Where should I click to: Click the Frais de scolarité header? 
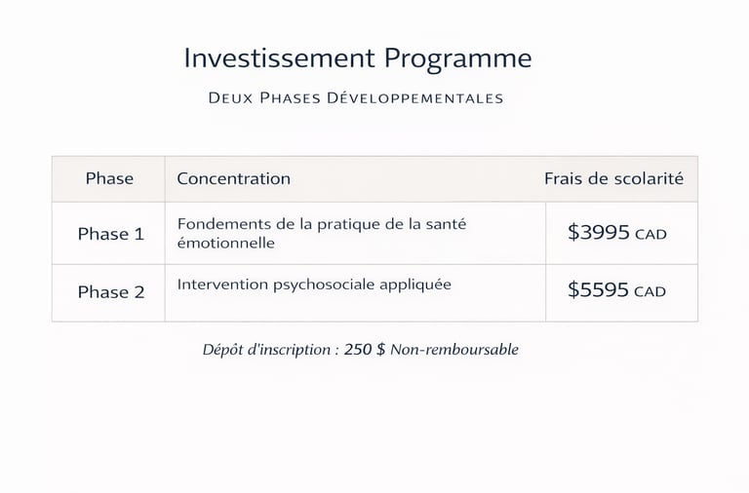point(613,178)
